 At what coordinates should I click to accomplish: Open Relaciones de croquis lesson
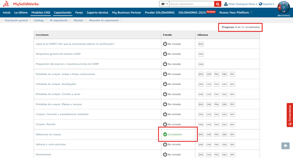pos(48,134)
